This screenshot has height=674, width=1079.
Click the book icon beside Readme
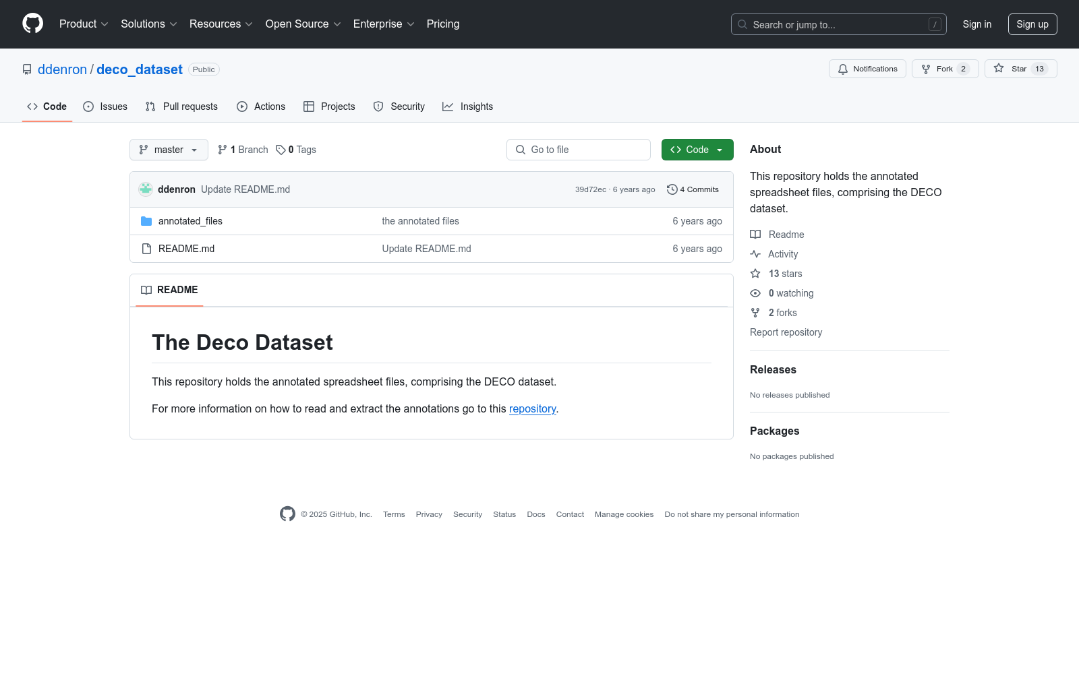click(x=755, y=235)
